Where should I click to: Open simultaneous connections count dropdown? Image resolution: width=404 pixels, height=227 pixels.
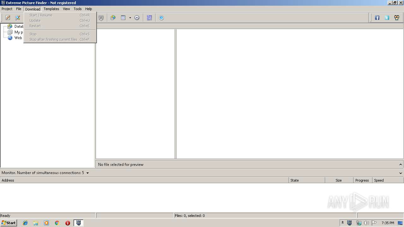87,173
